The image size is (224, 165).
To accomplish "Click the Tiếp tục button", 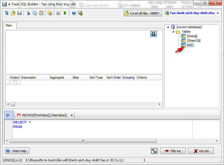I will [x=173, y=151].
